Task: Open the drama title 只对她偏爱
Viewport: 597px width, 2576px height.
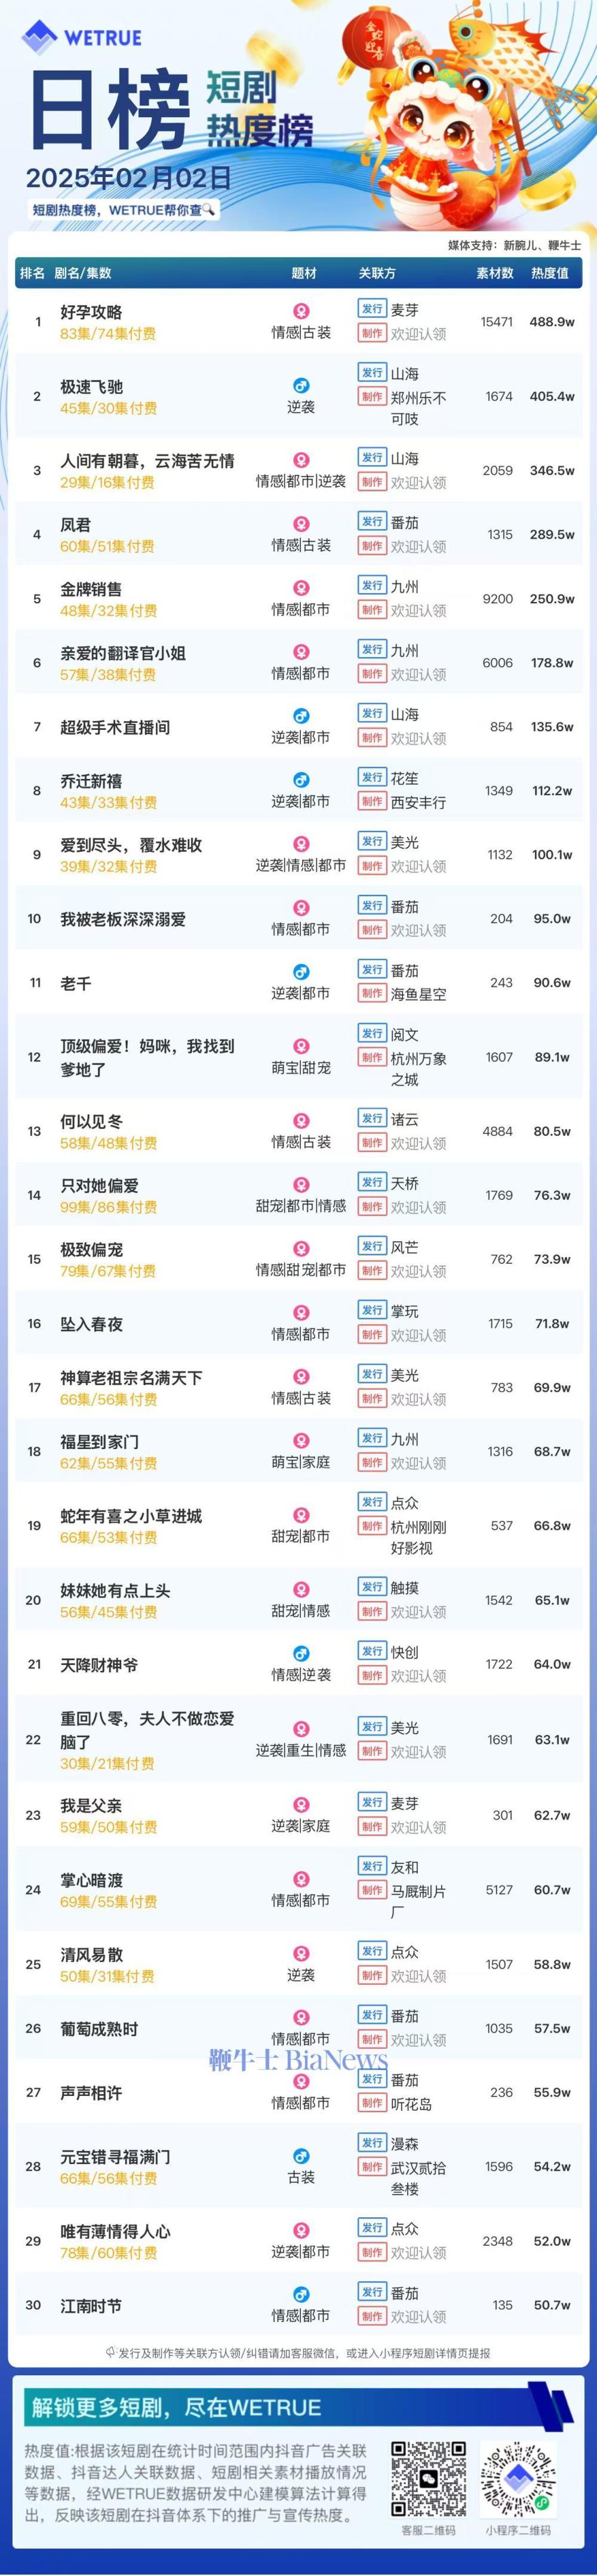Action: tap(99, 1185)
